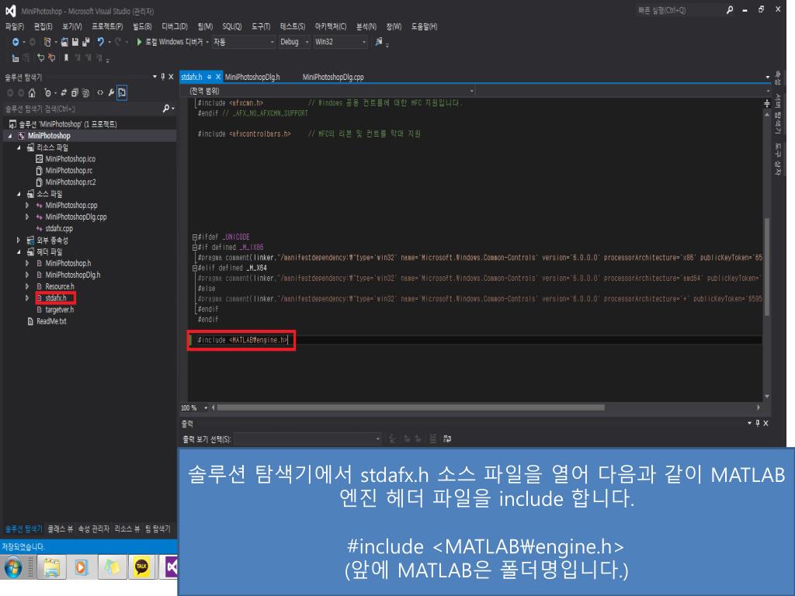Image resolution: width=795 pixels, height=596 pixels.
Task: Select MiniPhotoshop.ico in the tree
Action: (70, 159)
